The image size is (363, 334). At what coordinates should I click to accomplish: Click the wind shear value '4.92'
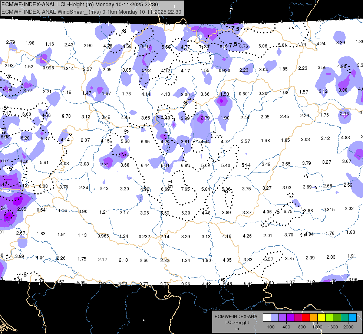click(145, 189)
